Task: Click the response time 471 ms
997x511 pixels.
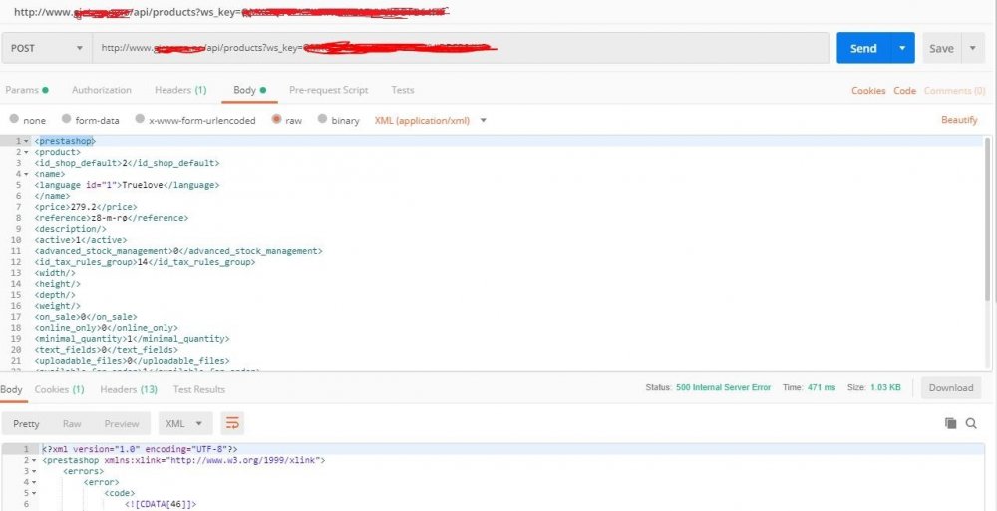Action: [822, 387]
